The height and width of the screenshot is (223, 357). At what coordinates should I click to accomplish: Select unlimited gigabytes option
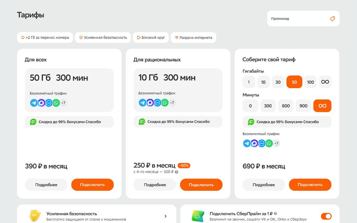click(325, 82)
